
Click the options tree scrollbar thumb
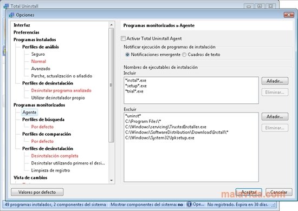point(112,85)
